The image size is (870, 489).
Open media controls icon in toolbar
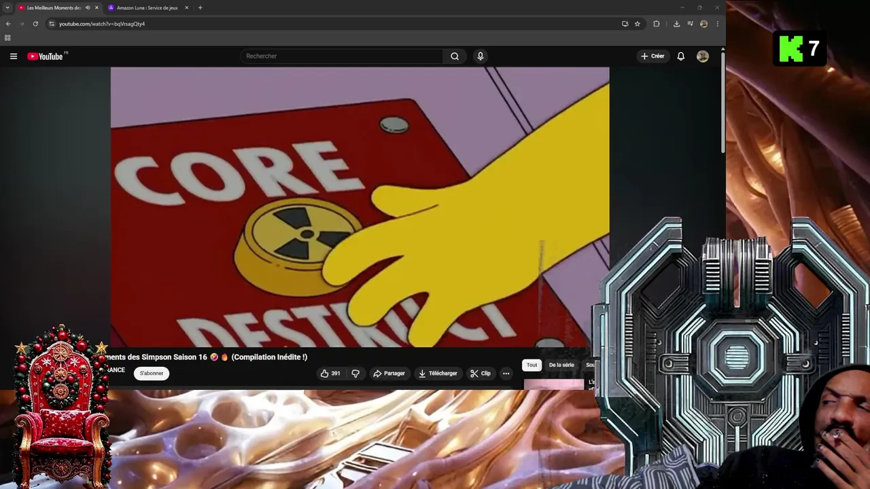(690, 24)
